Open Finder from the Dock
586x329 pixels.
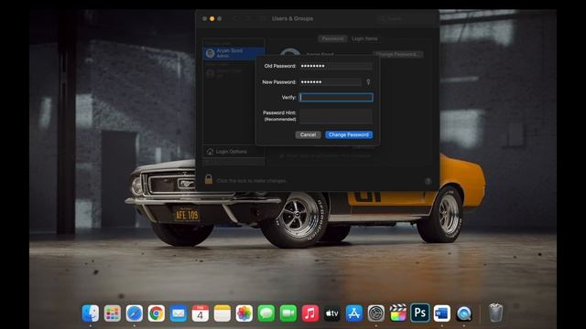pos(91,313)
